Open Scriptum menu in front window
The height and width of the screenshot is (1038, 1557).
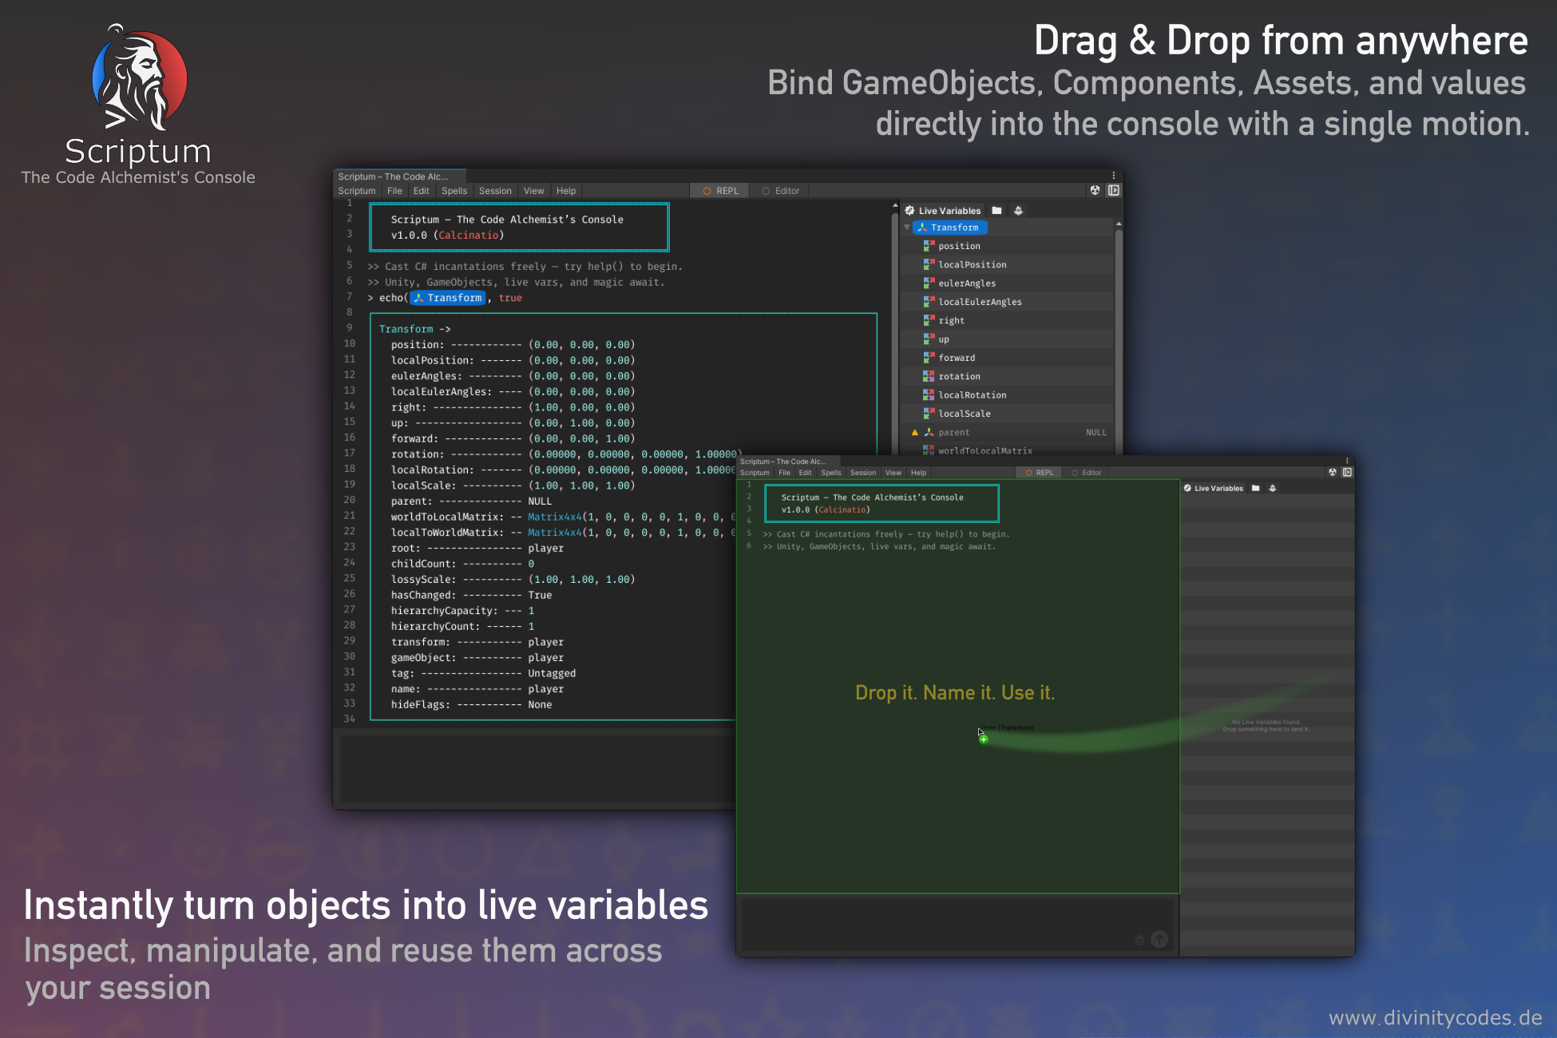tap(755, 473)
